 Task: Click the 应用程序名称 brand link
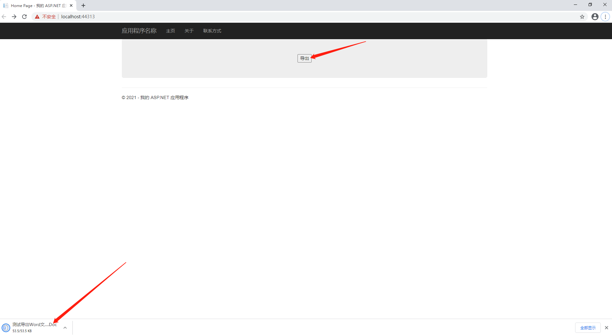coord(139,31)
